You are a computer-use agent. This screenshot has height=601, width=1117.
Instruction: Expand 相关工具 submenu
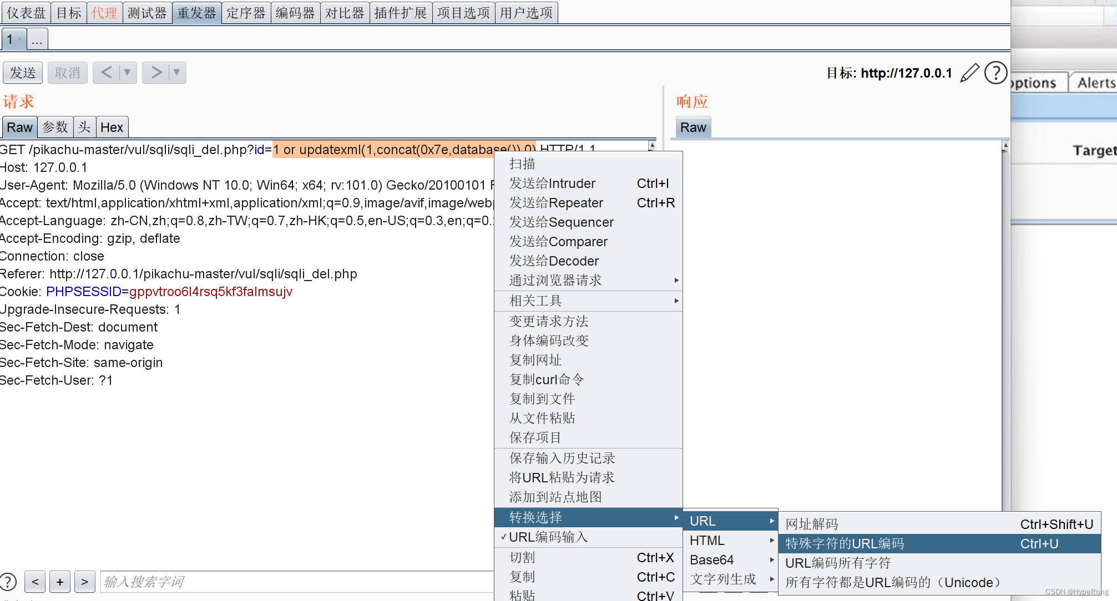(588, 301)
